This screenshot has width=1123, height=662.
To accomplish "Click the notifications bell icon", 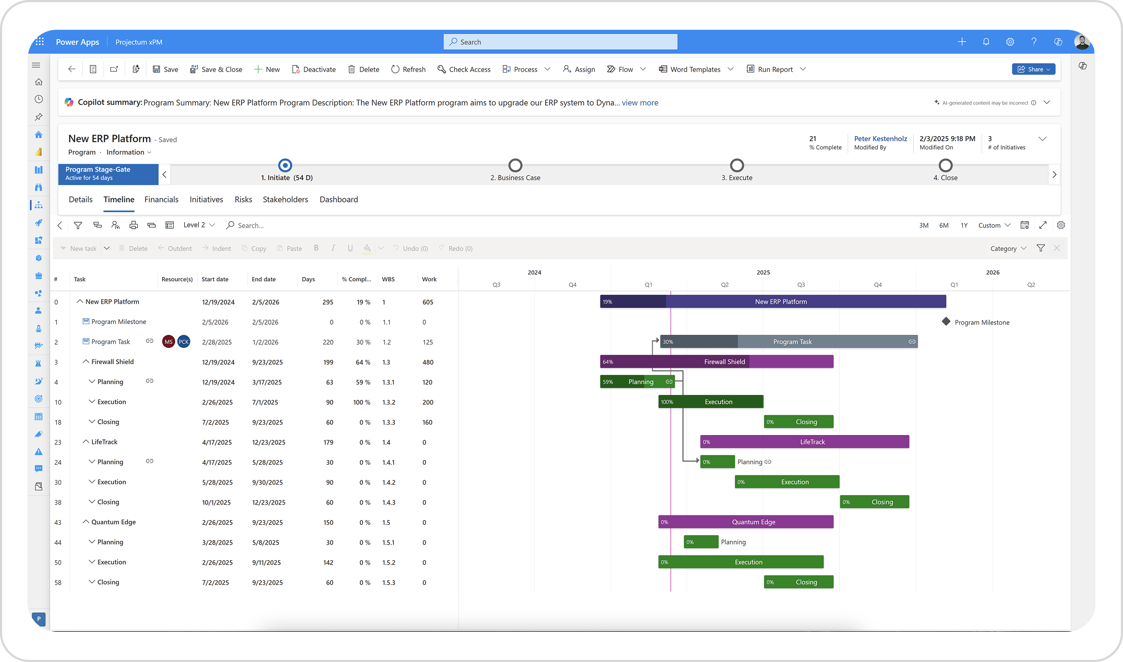I will tap(986, 42).
